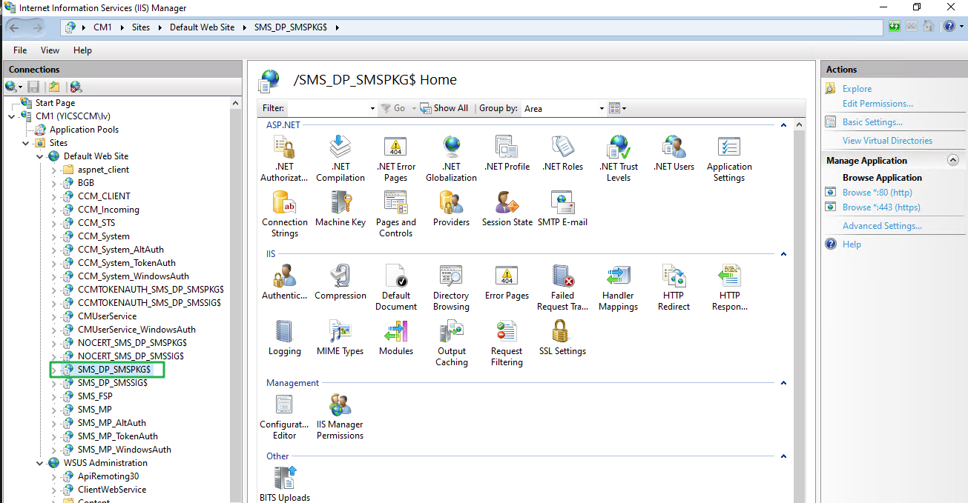Open the File menu
The height and width of the screenshot is (503, 968).
coord(20,50)
